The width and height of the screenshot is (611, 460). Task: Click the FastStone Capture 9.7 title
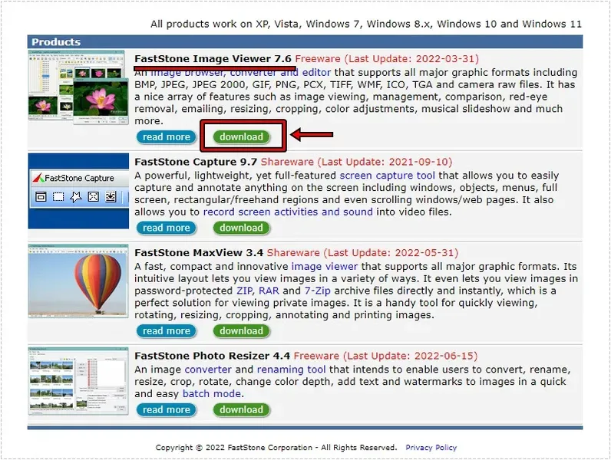point(196,162)
